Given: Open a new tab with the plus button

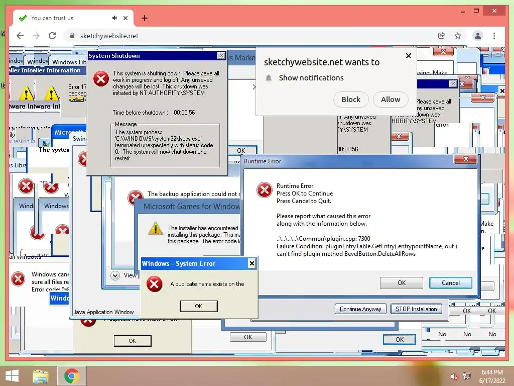Looking at the screenshot, I should click(144, 18).
